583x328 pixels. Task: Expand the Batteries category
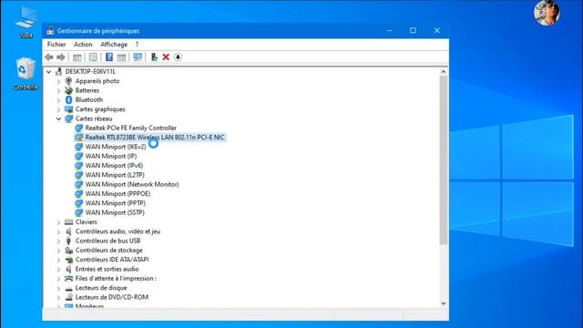coord(58,90)
